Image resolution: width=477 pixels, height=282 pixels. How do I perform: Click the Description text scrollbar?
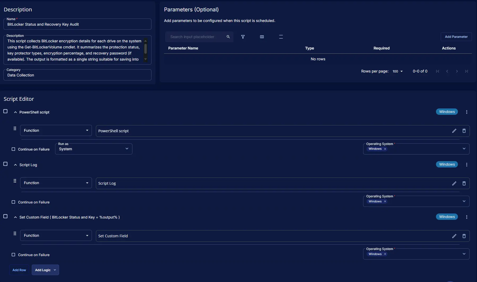(x=145, y=49)
